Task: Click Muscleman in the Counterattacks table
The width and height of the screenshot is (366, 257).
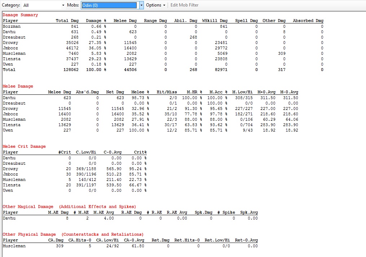Action: point(14,246)
